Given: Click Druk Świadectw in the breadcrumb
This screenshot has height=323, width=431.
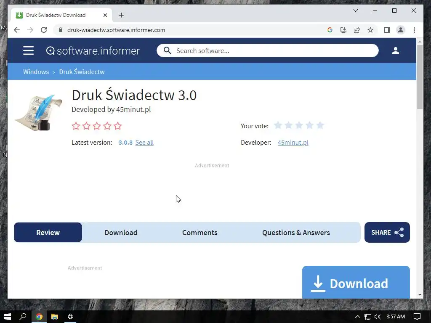Looking at the screenshot, I should pyautogui.click(x=82, y=71).
